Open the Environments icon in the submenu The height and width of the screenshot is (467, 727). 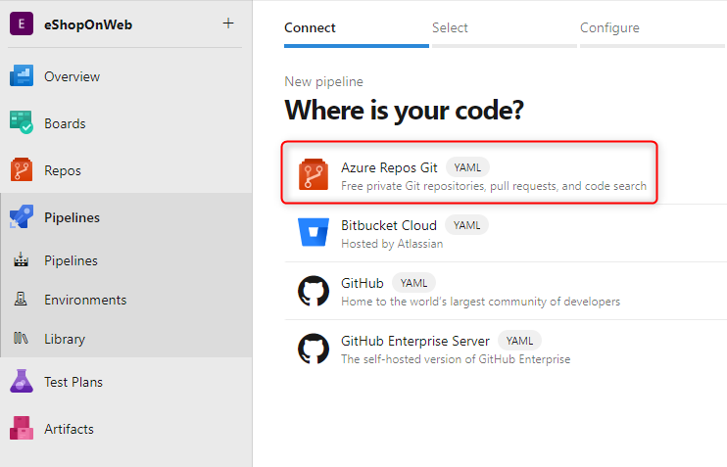coord(22,300)
